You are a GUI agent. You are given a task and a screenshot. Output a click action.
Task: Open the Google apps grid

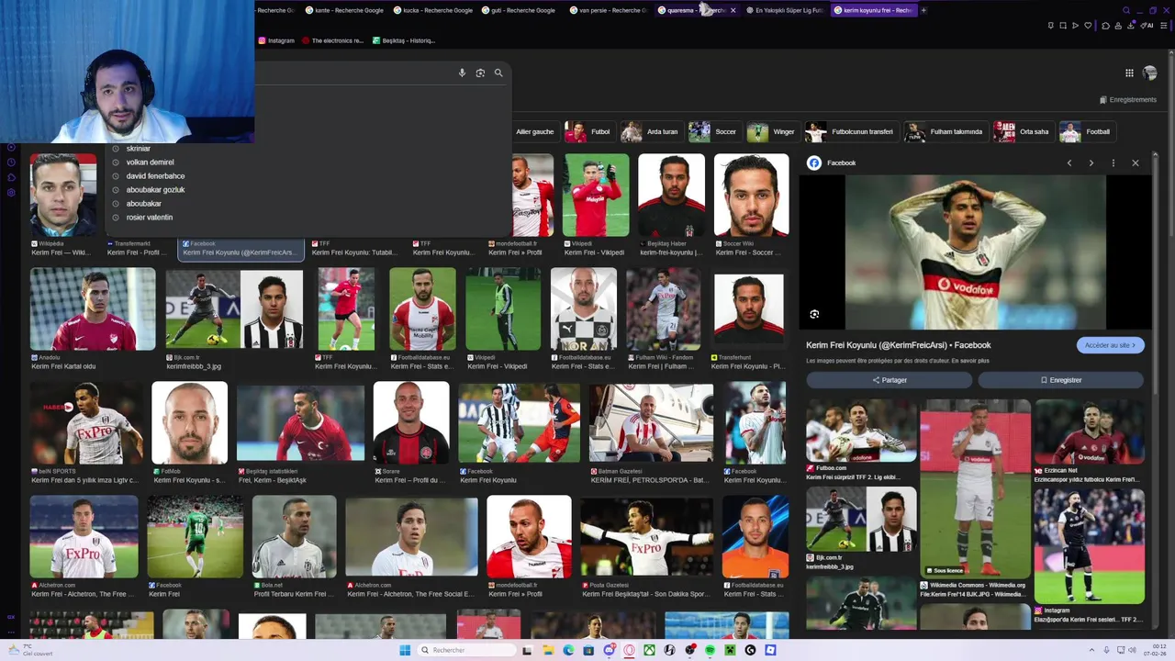1129,73
